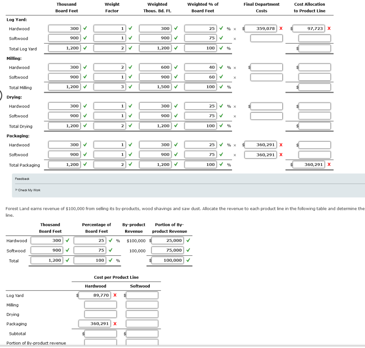This screenshot has width=365, height=348.
Task: Expand the Check My Work feedback section
Action: 28,190
